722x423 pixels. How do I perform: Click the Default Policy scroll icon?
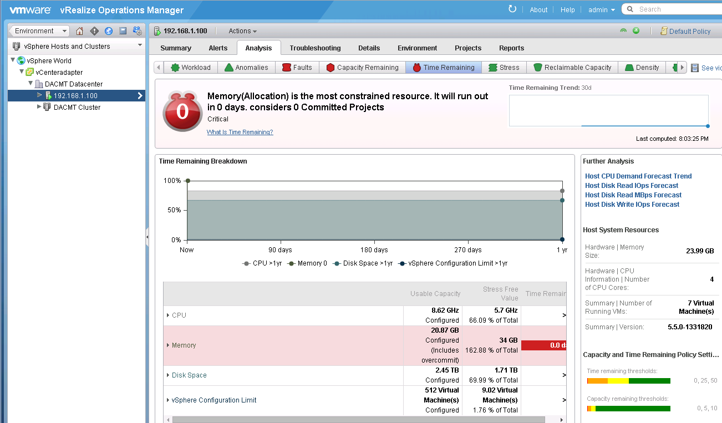tap(664, 31)
